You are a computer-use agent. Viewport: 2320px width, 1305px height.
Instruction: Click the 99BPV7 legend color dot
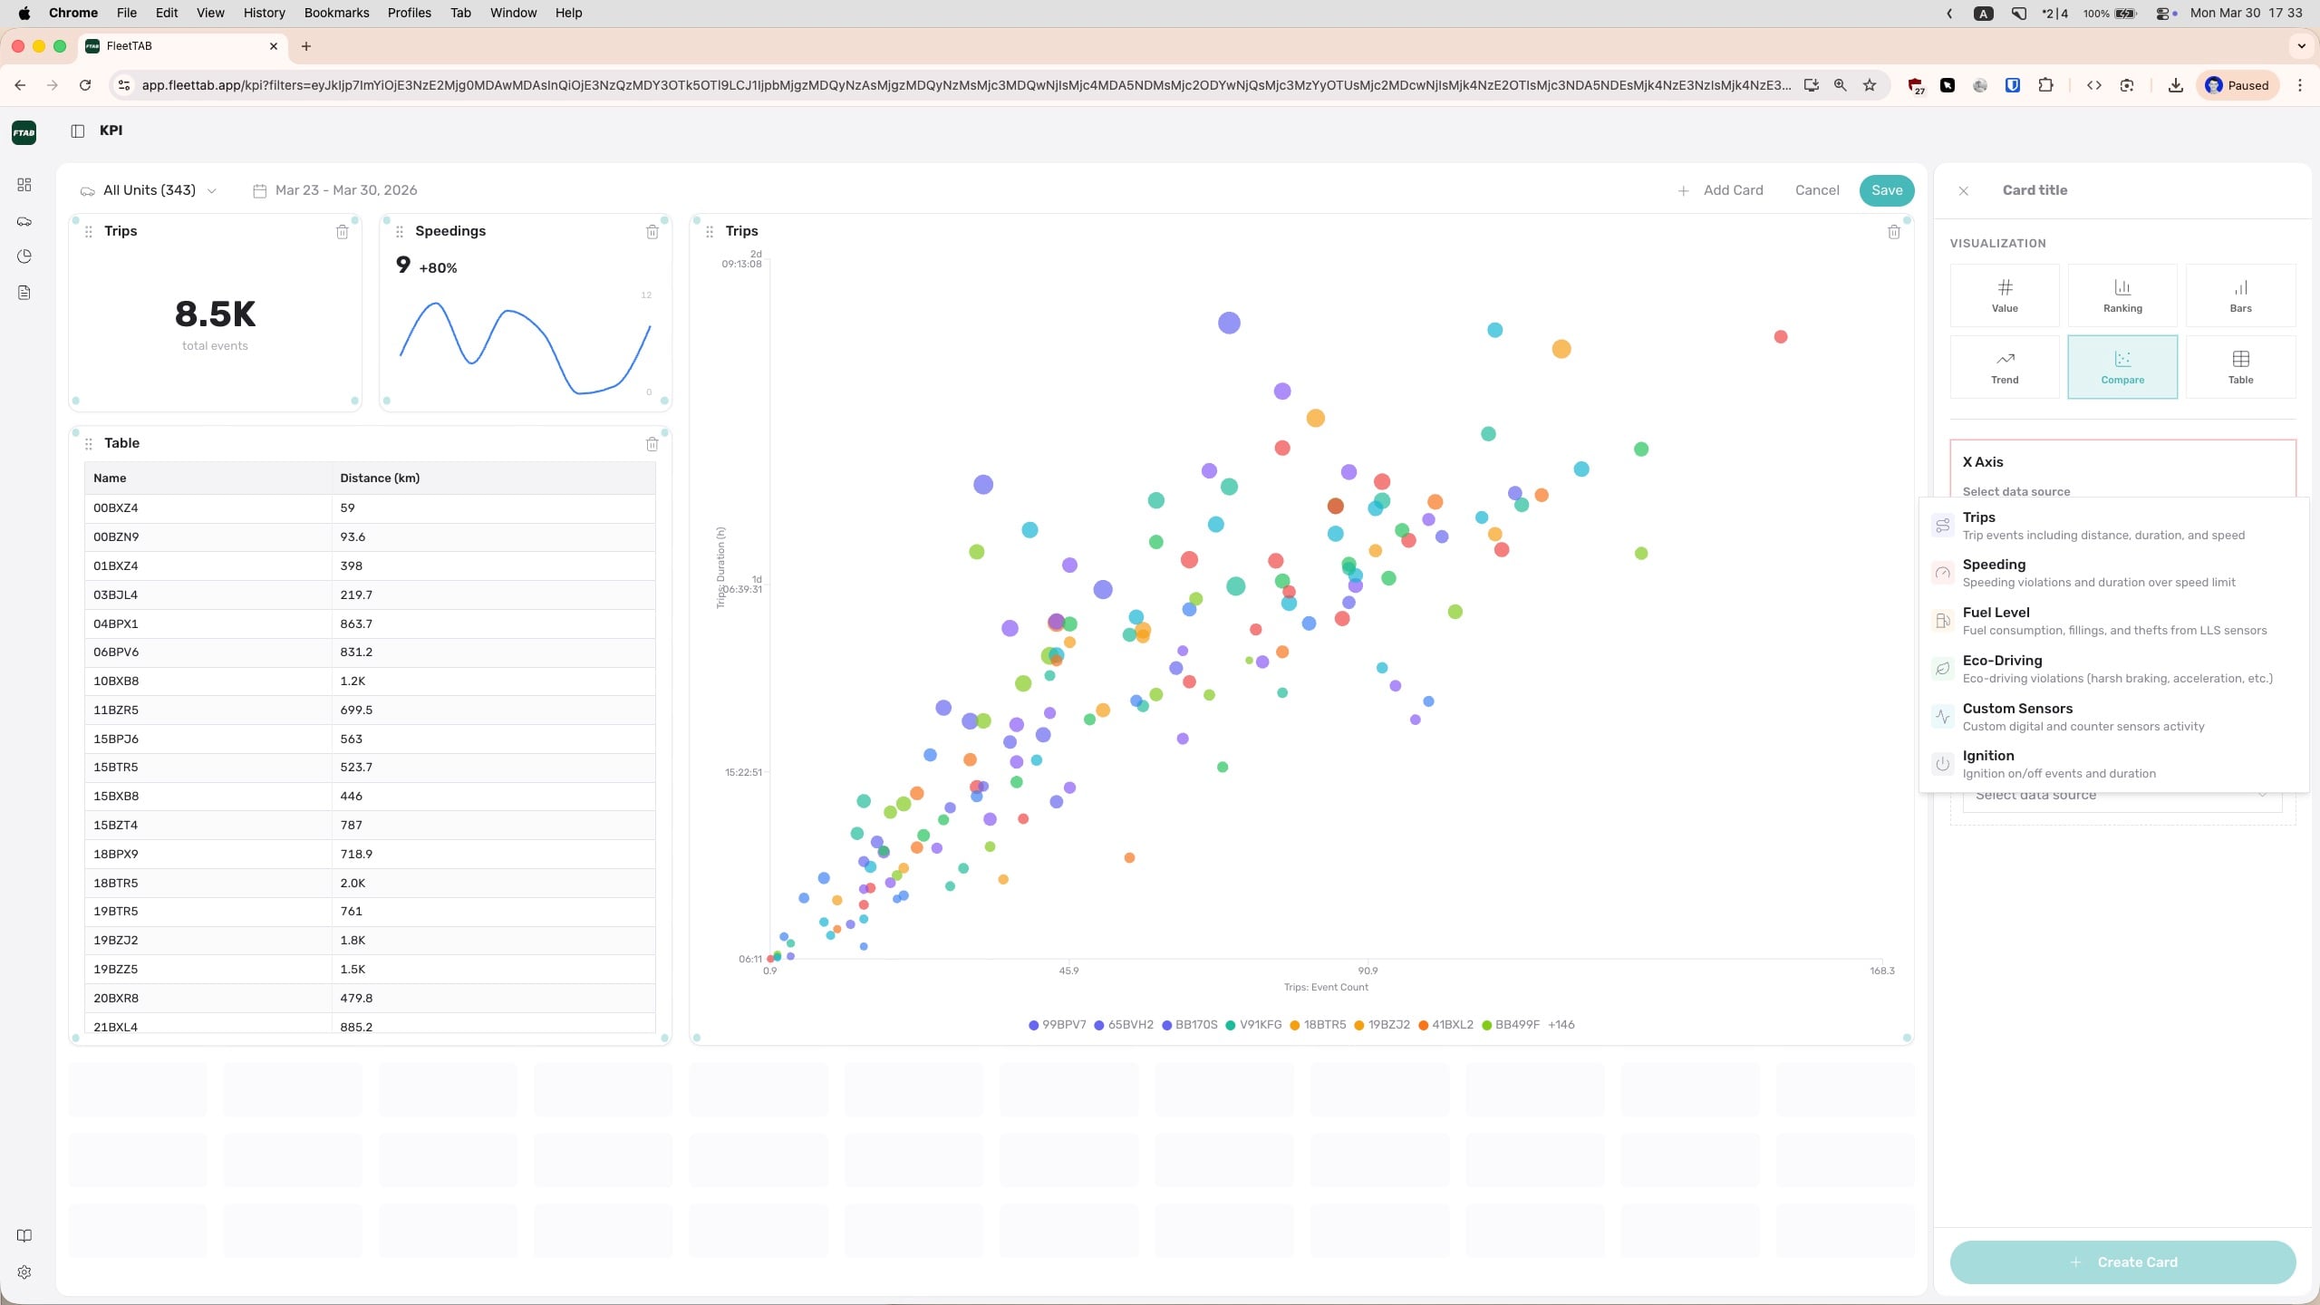[x=1033, y=1025]
